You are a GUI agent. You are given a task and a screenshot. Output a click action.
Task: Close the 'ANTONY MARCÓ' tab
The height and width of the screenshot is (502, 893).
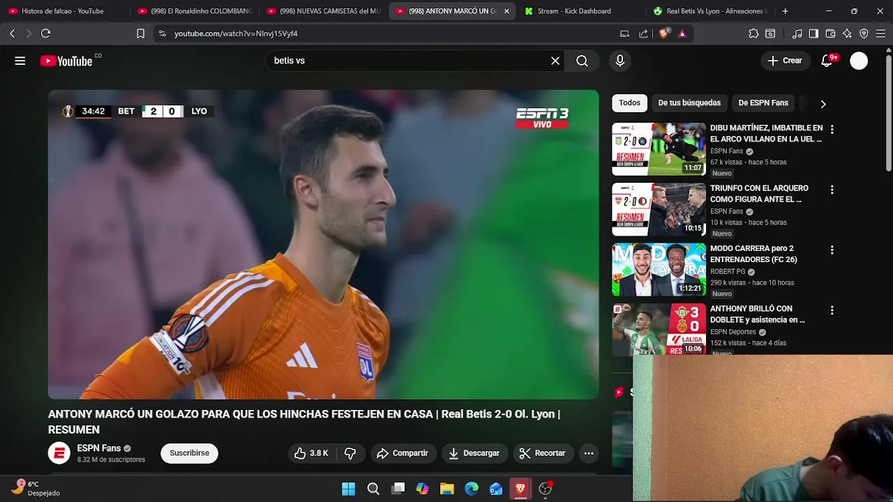point(506,11)
